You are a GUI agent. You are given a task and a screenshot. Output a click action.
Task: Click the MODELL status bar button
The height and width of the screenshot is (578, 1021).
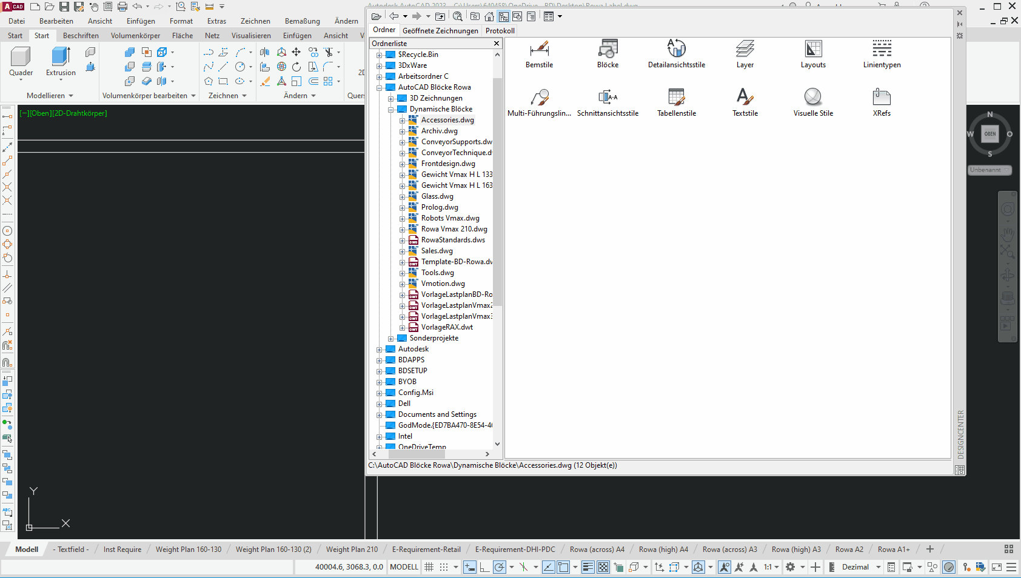tap(404, 567)
